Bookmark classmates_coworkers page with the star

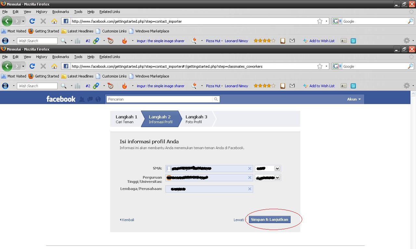tap(320, 66)
